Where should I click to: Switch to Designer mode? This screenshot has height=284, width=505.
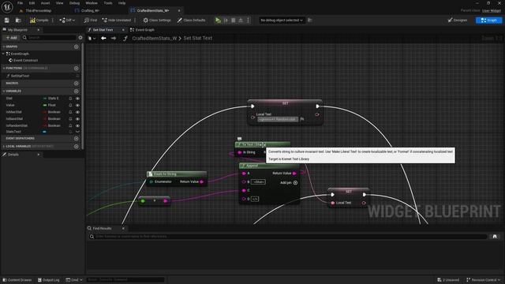458,21
